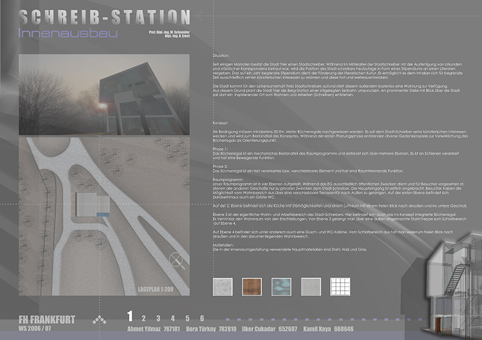Navigate to page 6

[x=202, y=318]
